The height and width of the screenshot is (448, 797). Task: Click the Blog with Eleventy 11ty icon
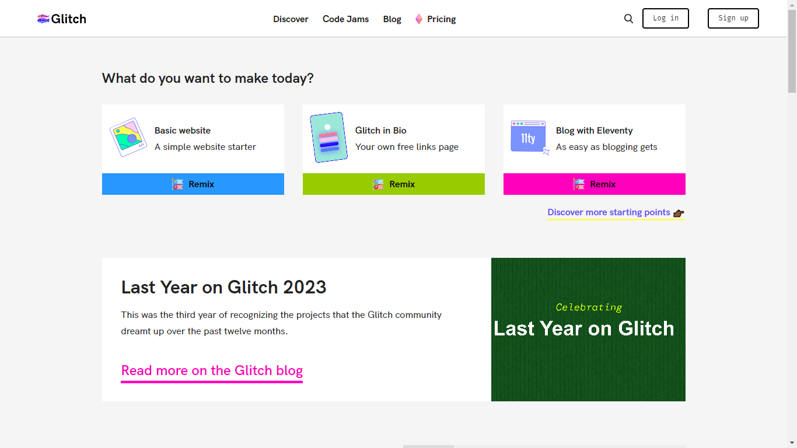point(530,138)
